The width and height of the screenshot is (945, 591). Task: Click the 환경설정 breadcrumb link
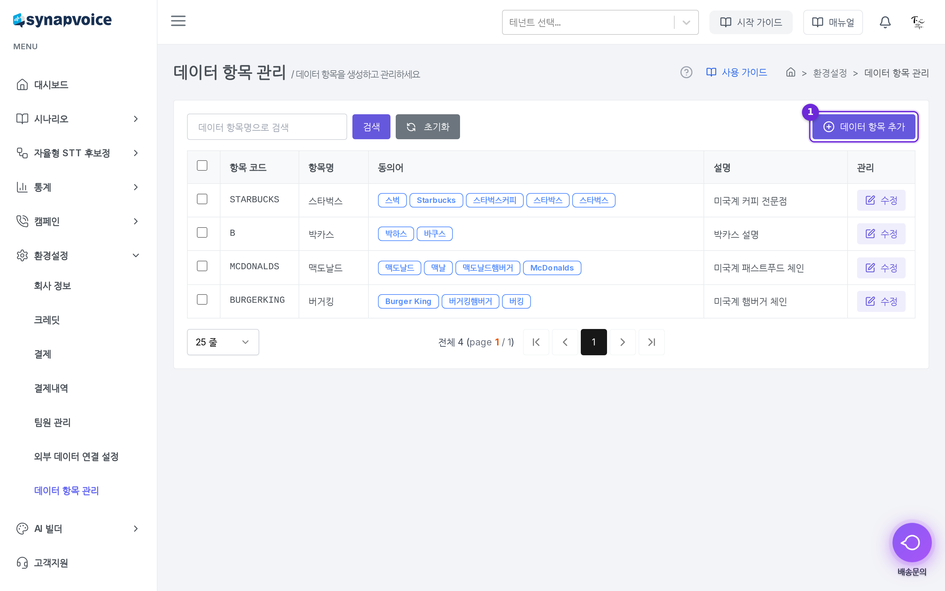830,73
